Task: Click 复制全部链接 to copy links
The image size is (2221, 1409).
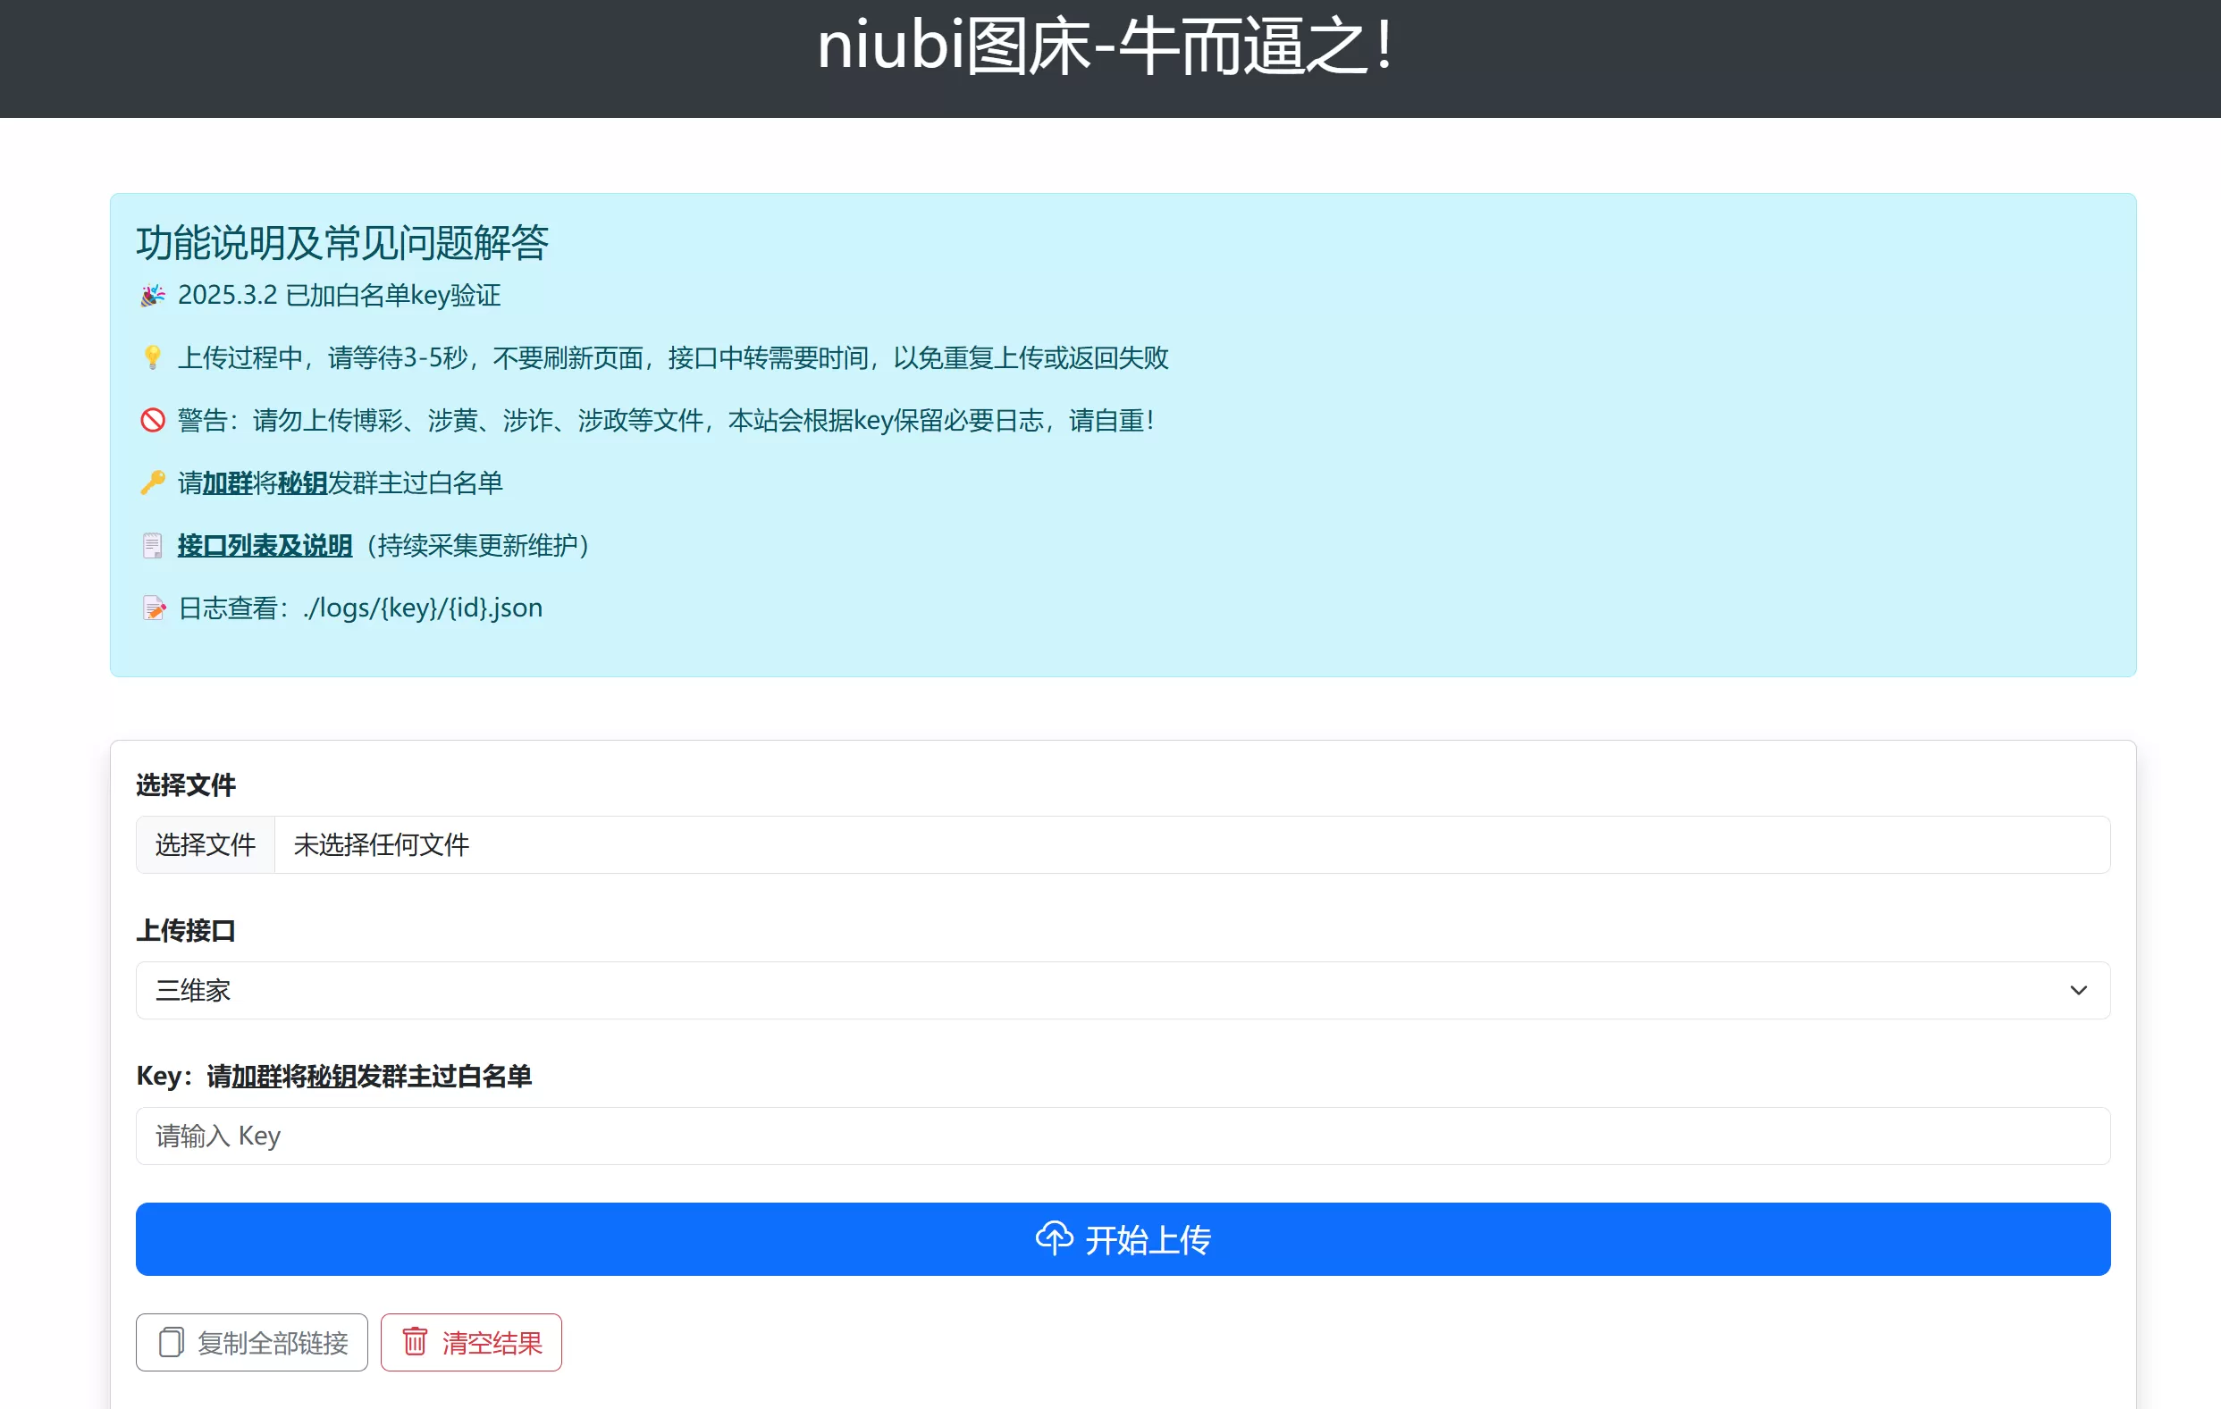Action: pyautogui.click(x=251, y=1342)
